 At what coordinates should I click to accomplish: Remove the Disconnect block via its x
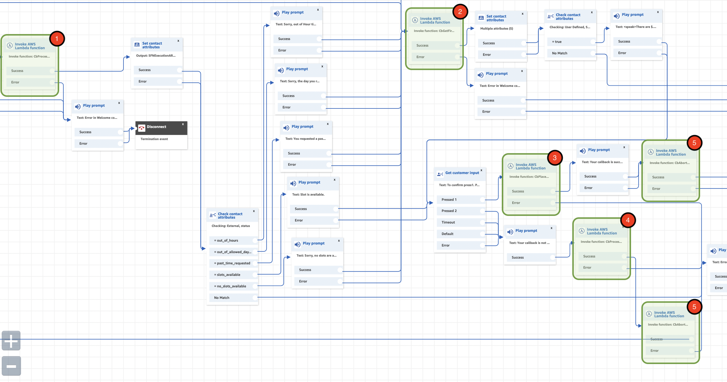[183, 124]
